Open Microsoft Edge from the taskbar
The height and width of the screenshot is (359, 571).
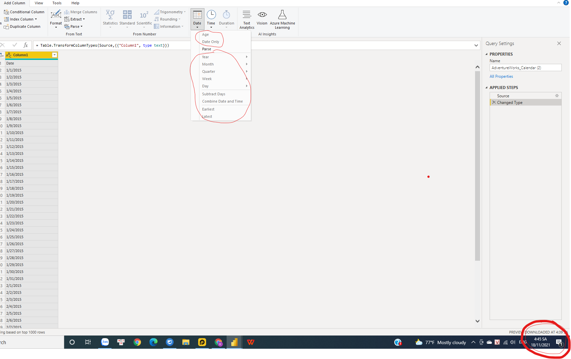tap(154, 342)
